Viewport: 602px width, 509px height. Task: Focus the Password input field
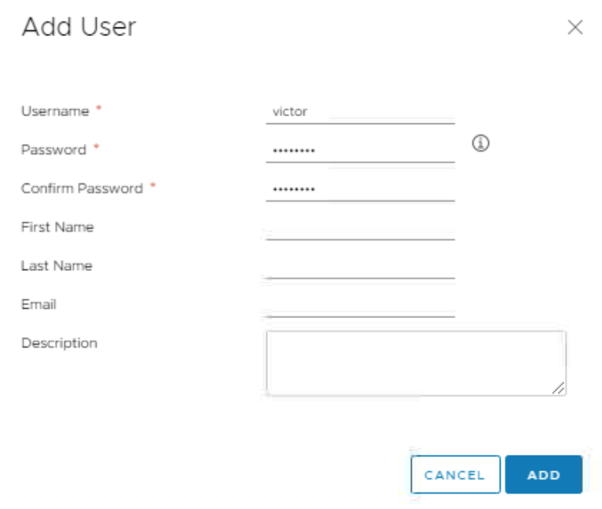click(x=360, y=151)
